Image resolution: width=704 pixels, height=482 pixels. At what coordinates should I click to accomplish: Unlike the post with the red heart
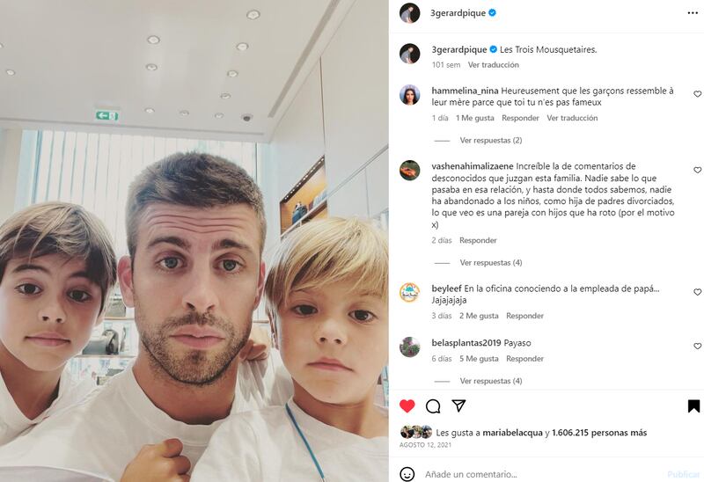click(x=407, y=406)
